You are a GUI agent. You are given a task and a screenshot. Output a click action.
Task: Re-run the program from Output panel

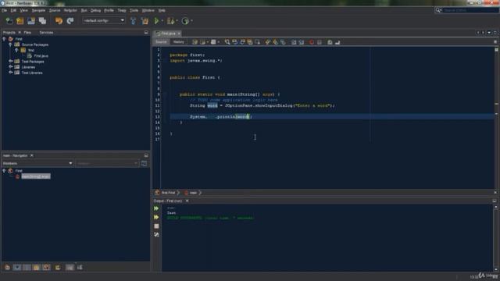point(156,208)
